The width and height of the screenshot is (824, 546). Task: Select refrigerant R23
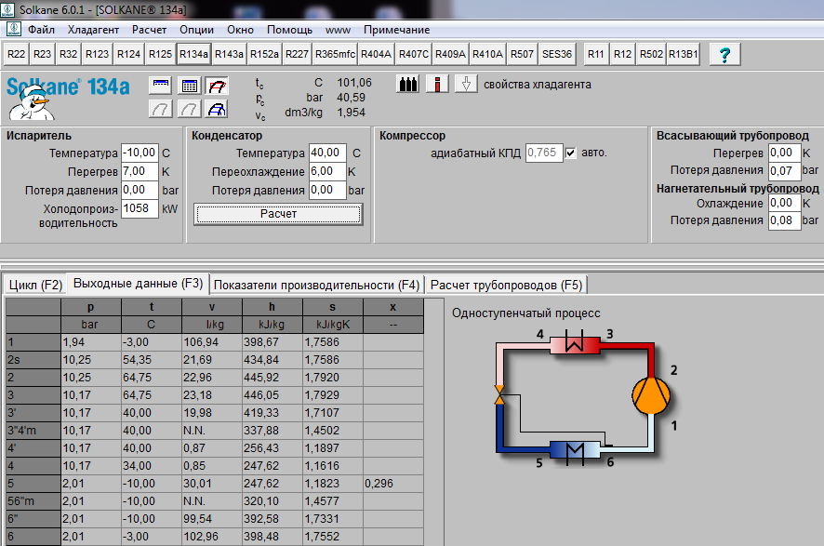[42, 54]
